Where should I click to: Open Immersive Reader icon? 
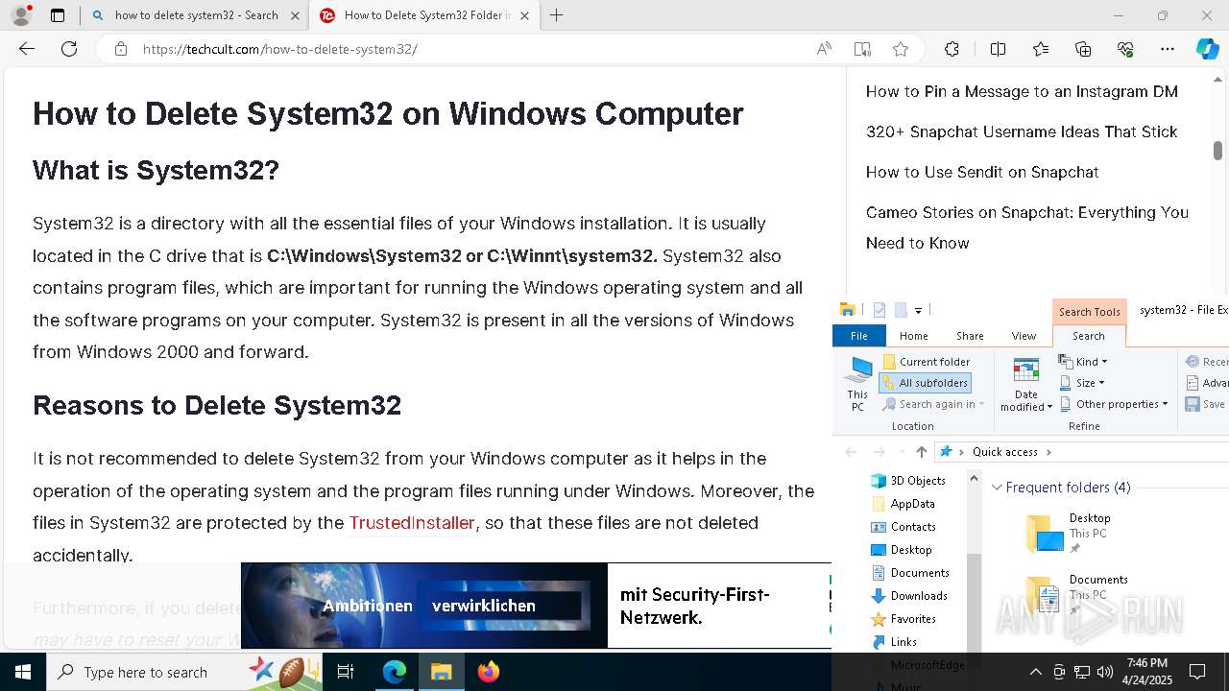tap(862, 49)
